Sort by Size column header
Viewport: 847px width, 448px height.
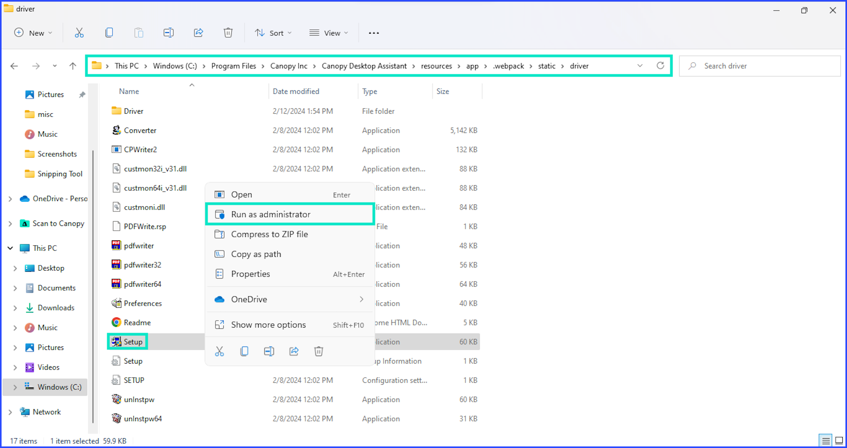443,91
